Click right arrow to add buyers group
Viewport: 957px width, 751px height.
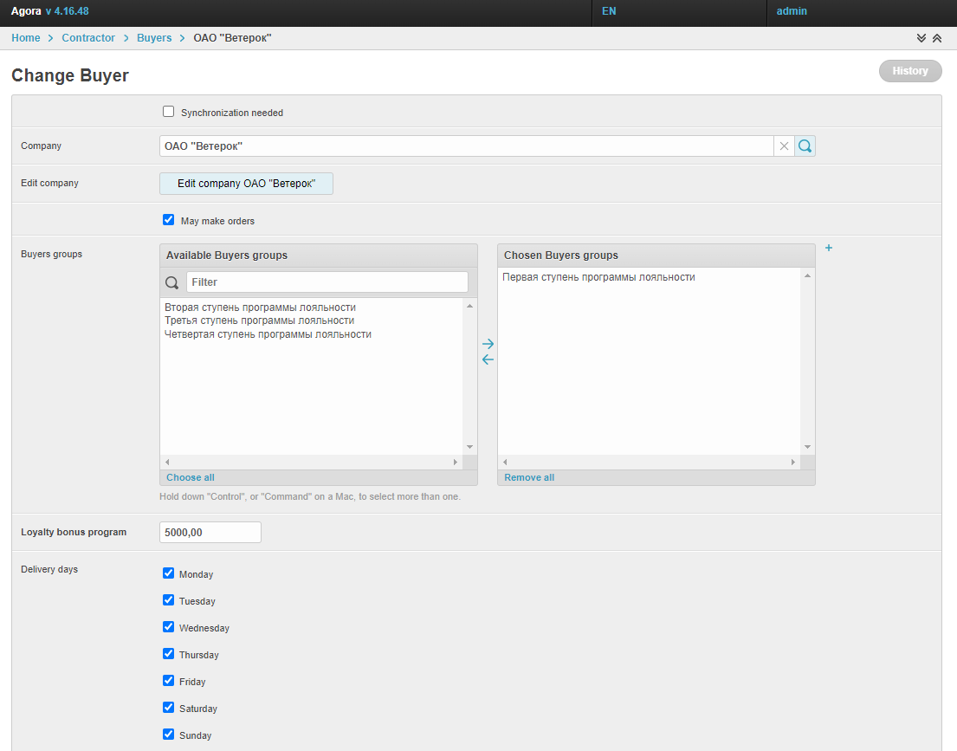pyautogui.click(x=488, y=344)
